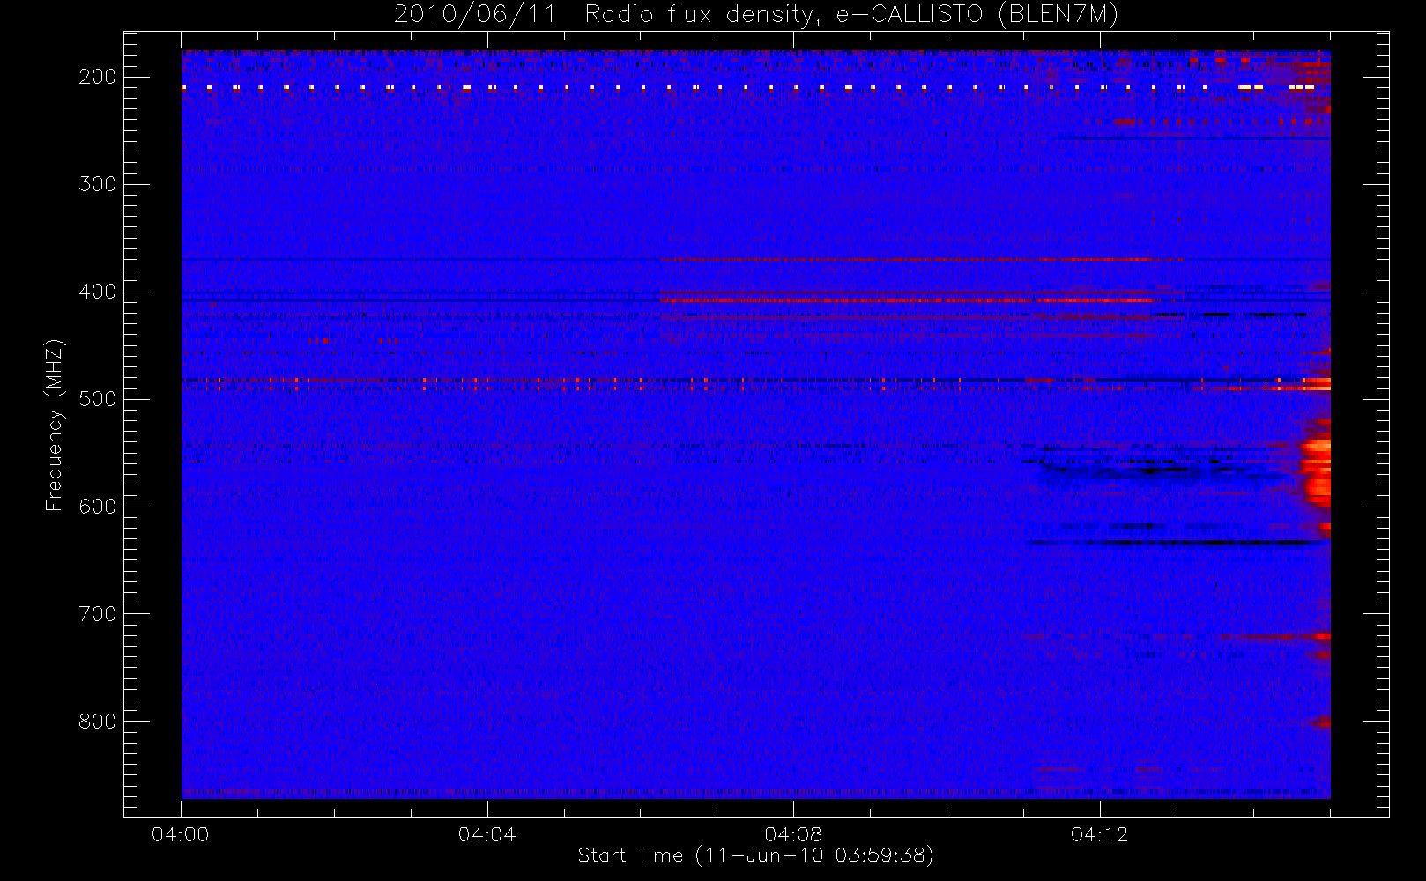1426x881 pixels.
Task: Click the red streak near 720 MHz
Action: (x=1274, y=636)
